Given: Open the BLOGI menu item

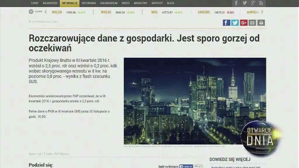Looking at the screenshot, I should click(x=171, y=3).
